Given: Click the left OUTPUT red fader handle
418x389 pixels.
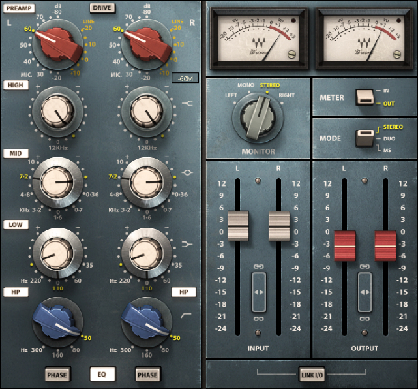Looking at the screenshot, I should coord(345,245).
